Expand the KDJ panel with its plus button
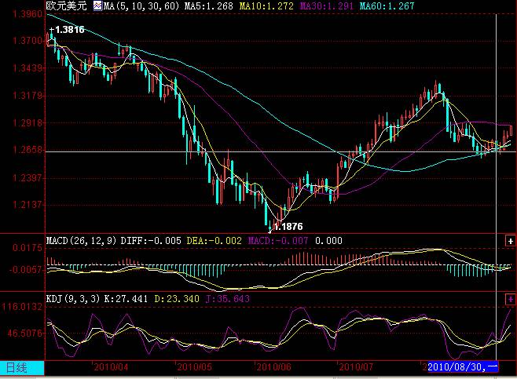This screenshot has width=517, height=379. pyautogui.click(x=510, y=299)
